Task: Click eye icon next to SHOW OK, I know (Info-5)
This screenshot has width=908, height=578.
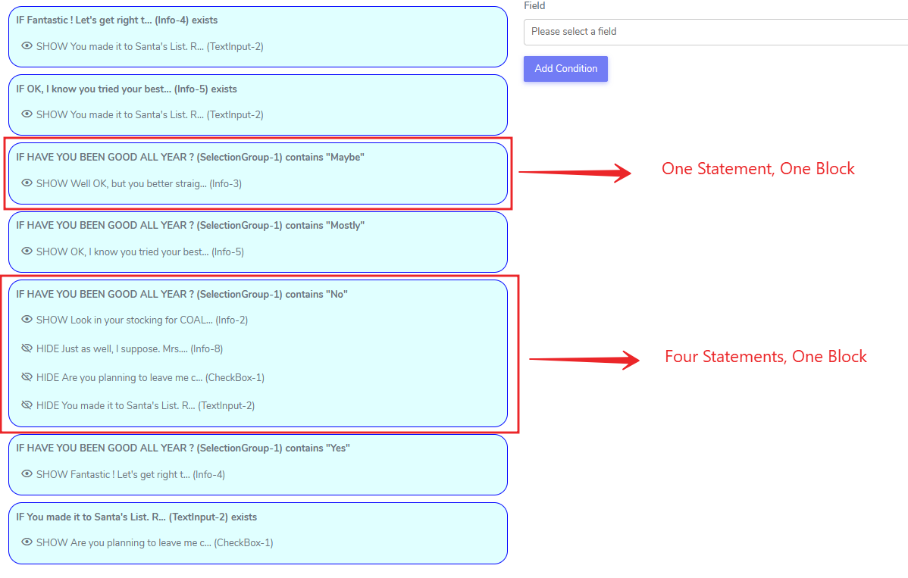Action: 27,252
